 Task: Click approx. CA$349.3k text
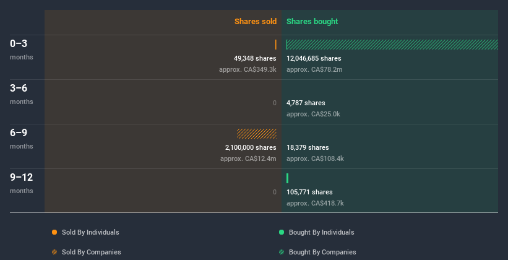click(248, 69)
